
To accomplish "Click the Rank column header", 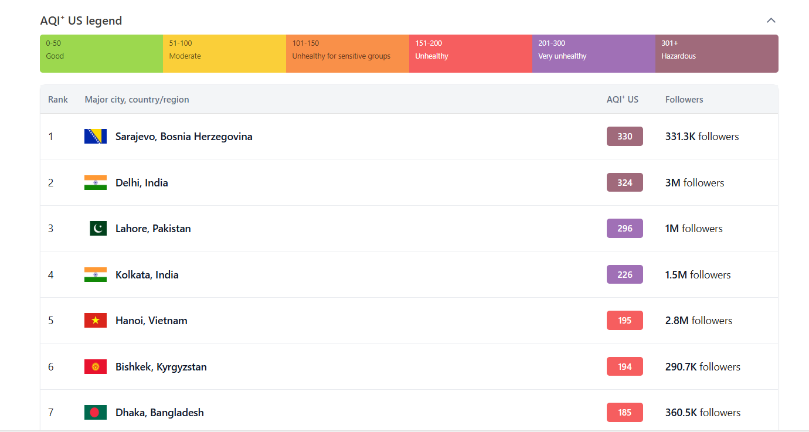I will click(x=58, y=100).
